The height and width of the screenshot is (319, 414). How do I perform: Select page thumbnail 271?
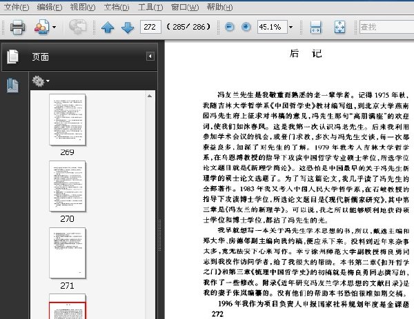click(x=68, y=253)
